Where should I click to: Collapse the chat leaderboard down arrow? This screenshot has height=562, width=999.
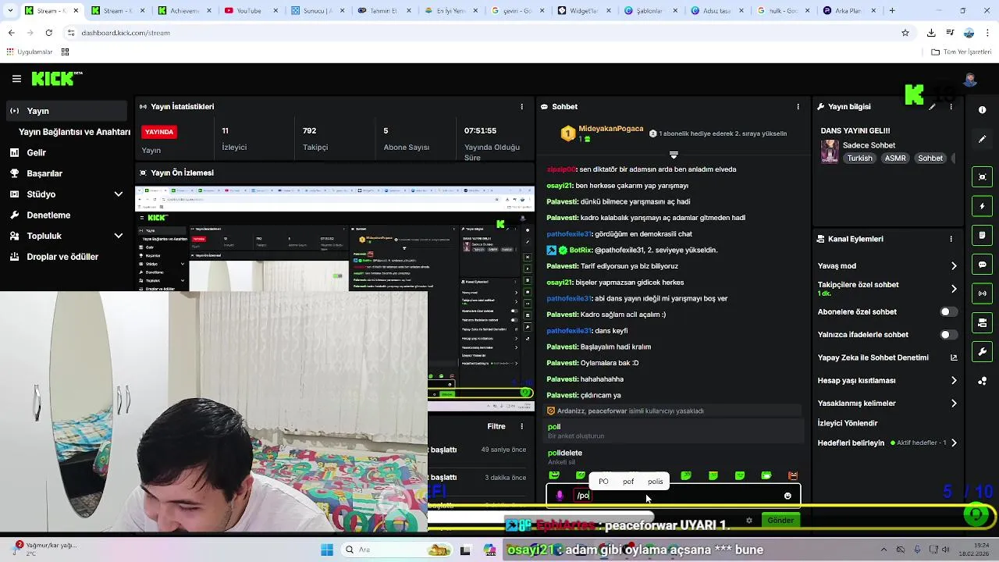pos(674,155)
